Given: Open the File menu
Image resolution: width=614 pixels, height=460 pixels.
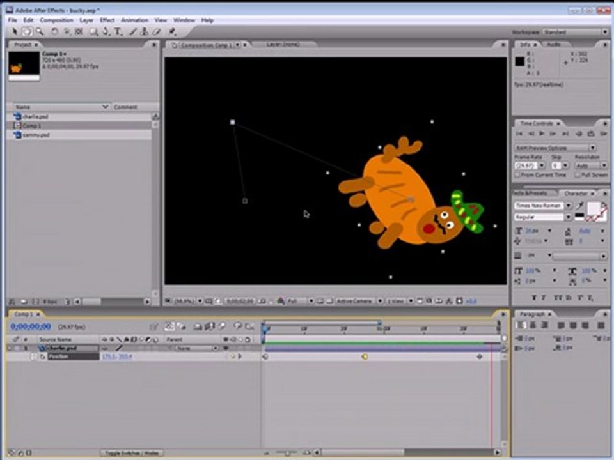Looking at the screenshot, I should (13, 20).
